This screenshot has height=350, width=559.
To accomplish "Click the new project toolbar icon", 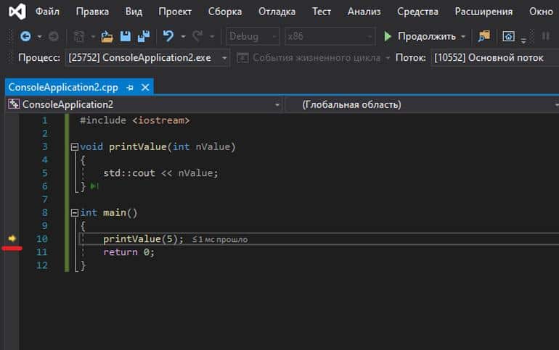I will coord(79,36).
